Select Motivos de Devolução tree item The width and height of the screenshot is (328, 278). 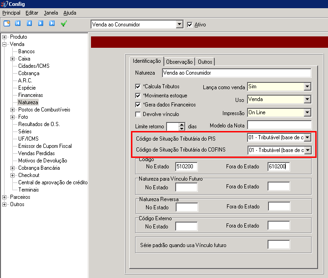point(42,161)
